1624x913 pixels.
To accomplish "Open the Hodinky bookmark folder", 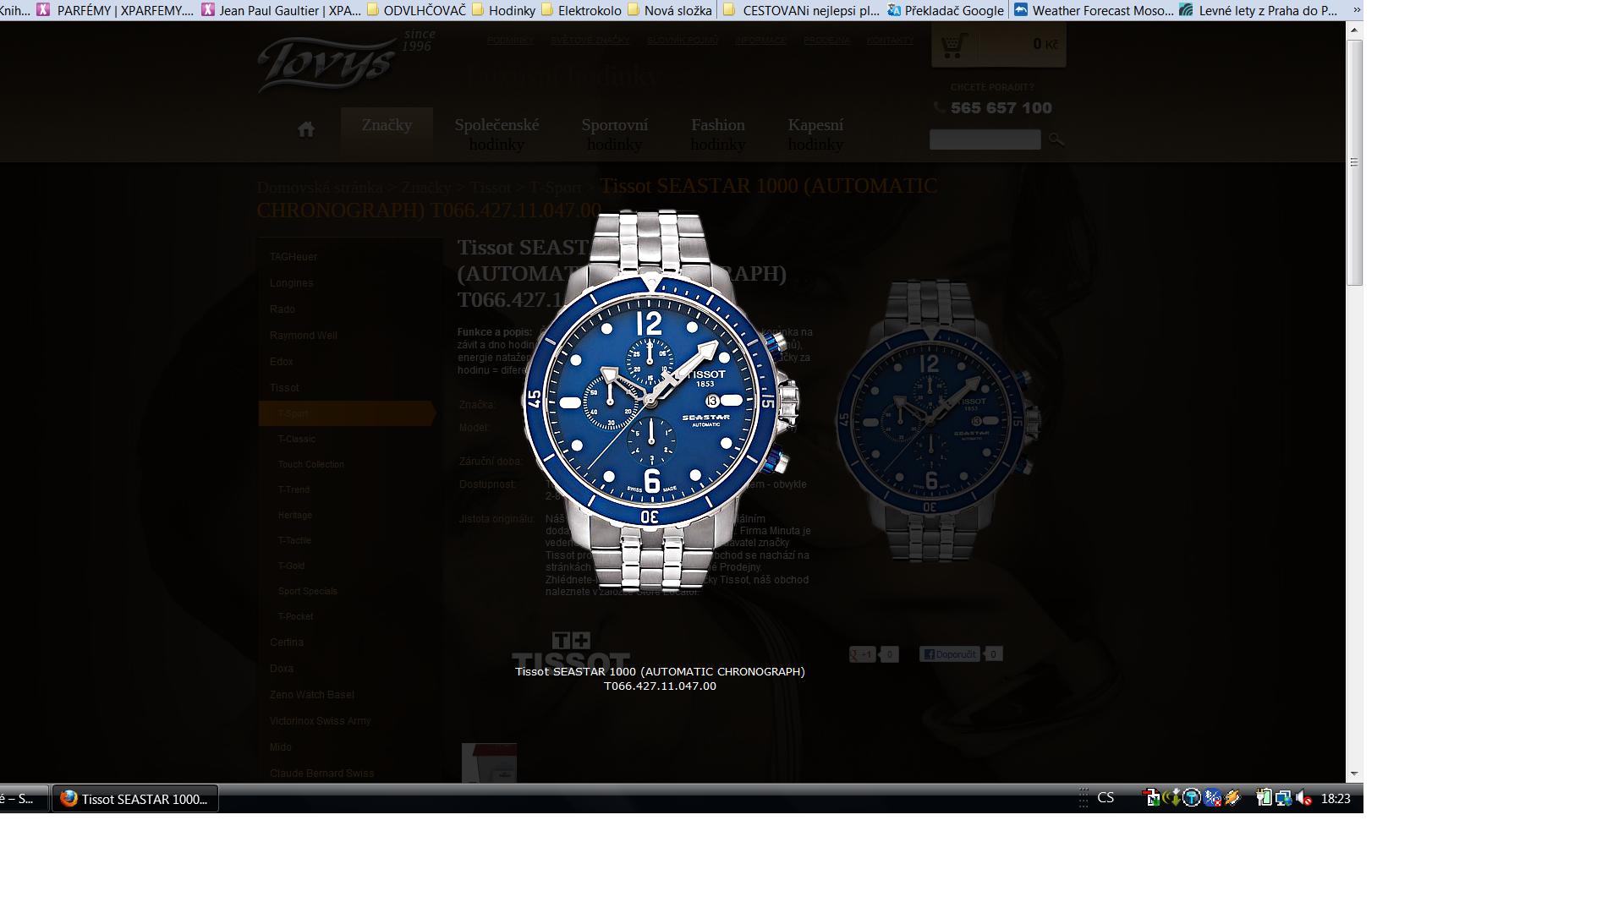I will tap(503, 10).
